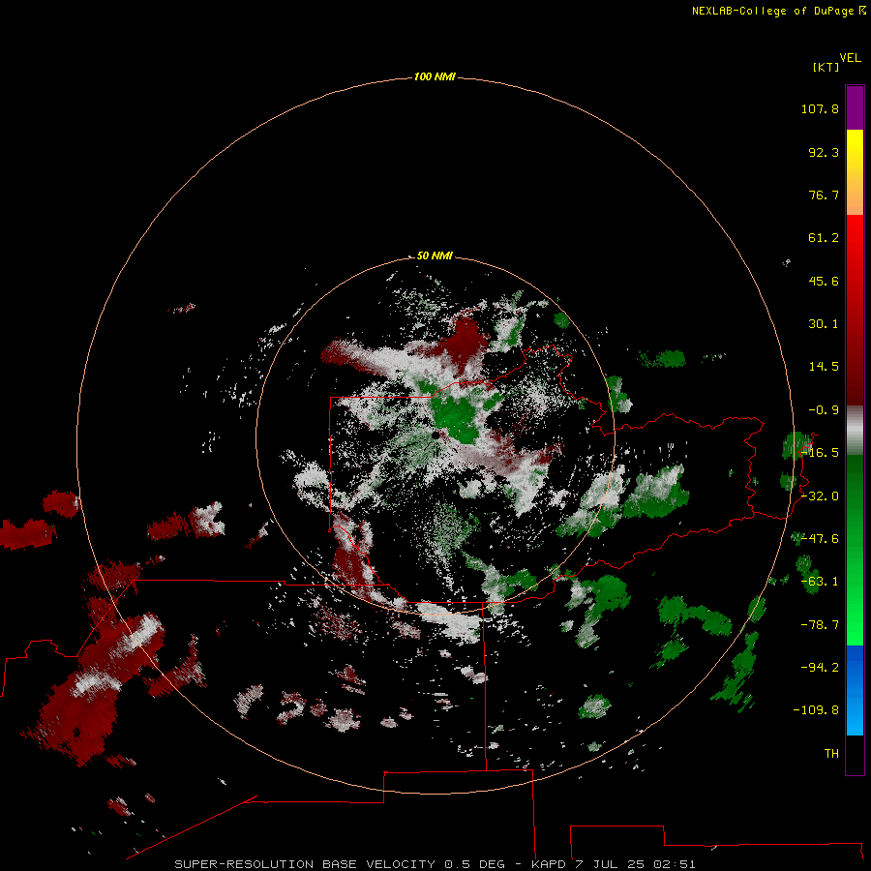Click the NEXLAB-College of DuPage watermark text

778,11
